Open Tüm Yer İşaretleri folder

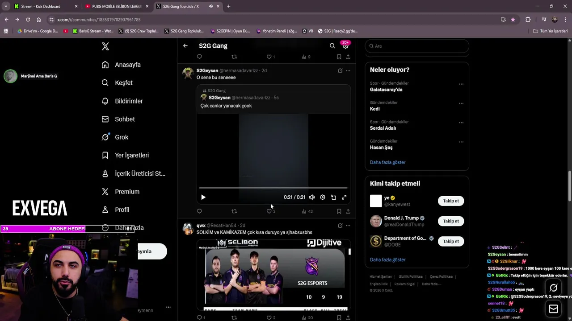(x=551, y=31)
